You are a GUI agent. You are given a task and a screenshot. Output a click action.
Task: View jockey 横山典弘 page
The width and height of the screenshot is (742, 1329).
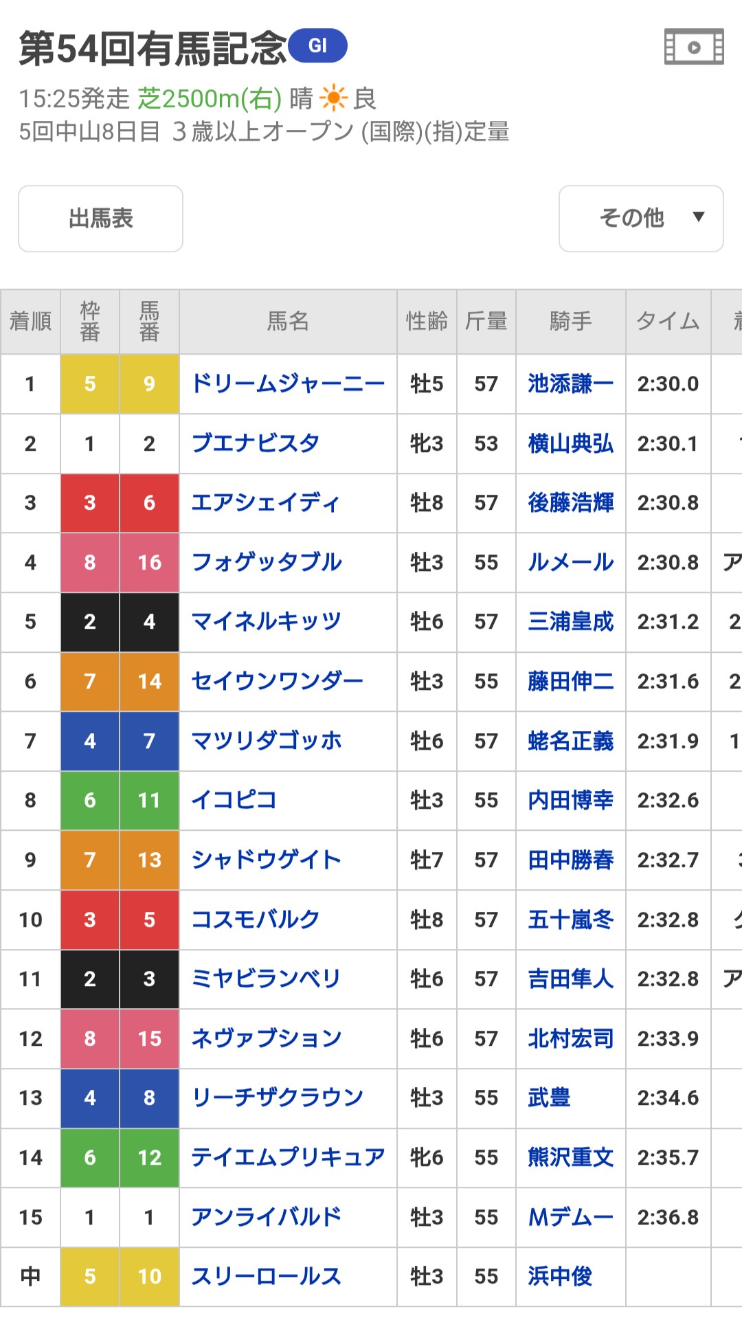coord(570,443)
